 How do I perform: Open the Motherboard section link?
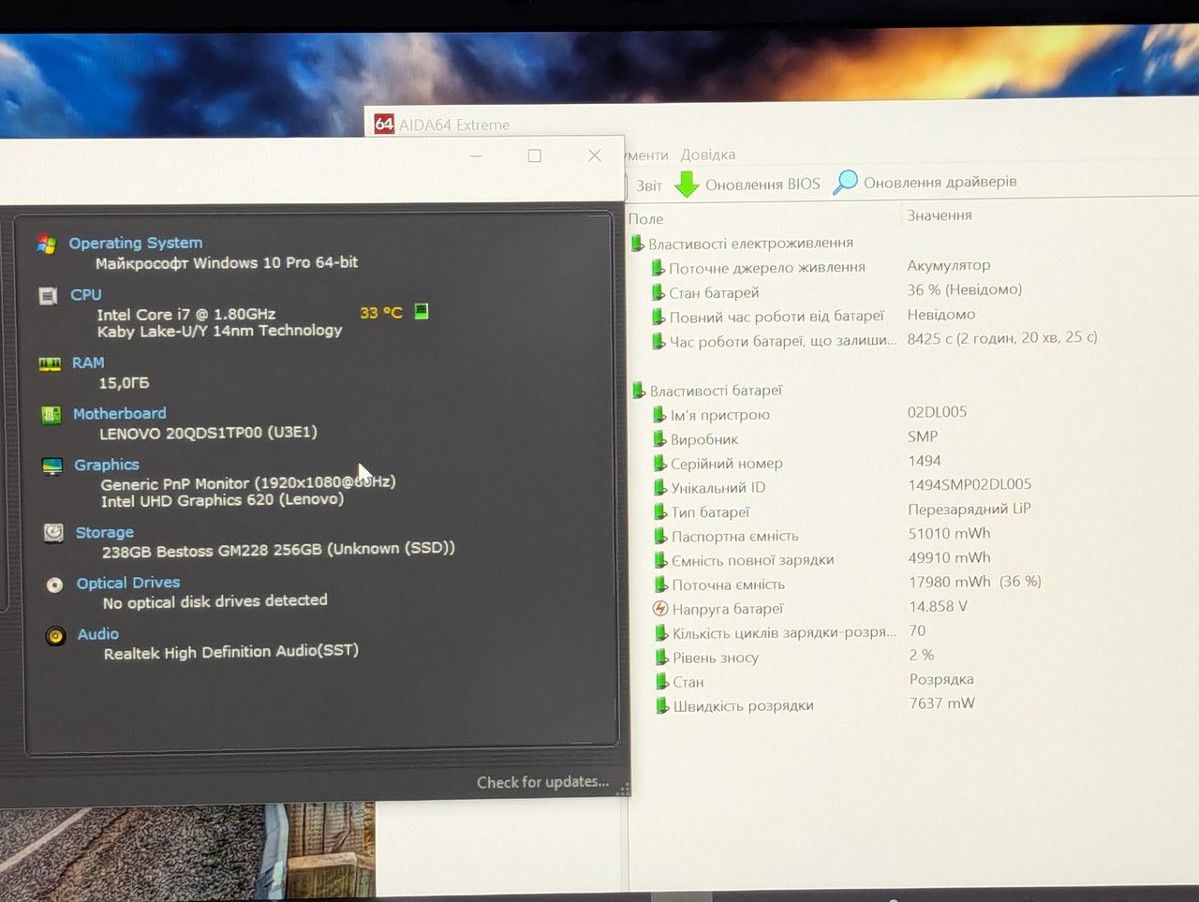(x=119, y=413)
